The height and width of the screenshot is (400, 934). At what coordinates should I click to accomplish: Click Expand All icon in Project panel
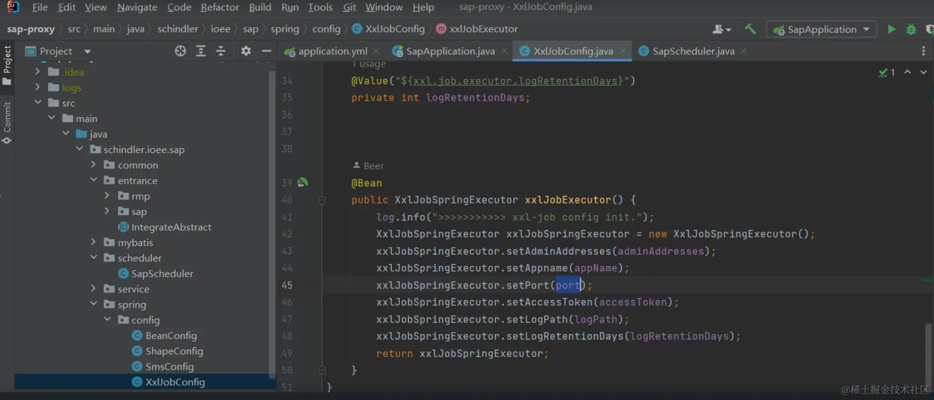point(201,51)
